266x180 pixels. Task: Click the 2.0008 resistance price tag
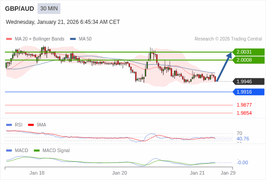coord(248,60)
